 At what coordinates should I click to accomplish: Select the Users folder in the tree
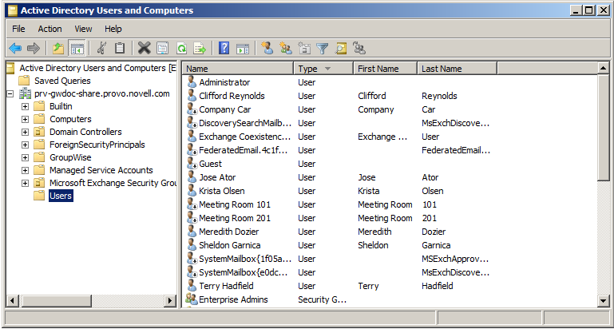[x=61, y=196]
